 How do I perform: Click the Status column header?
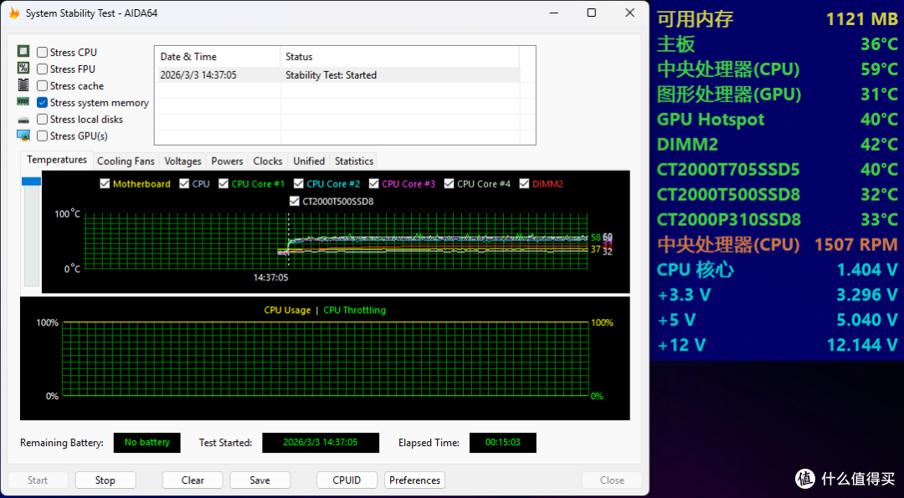point(399,56)
